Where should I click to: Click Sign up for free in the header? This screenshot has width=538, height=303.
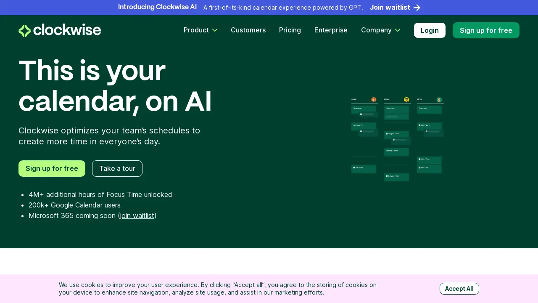coord(486,30)
